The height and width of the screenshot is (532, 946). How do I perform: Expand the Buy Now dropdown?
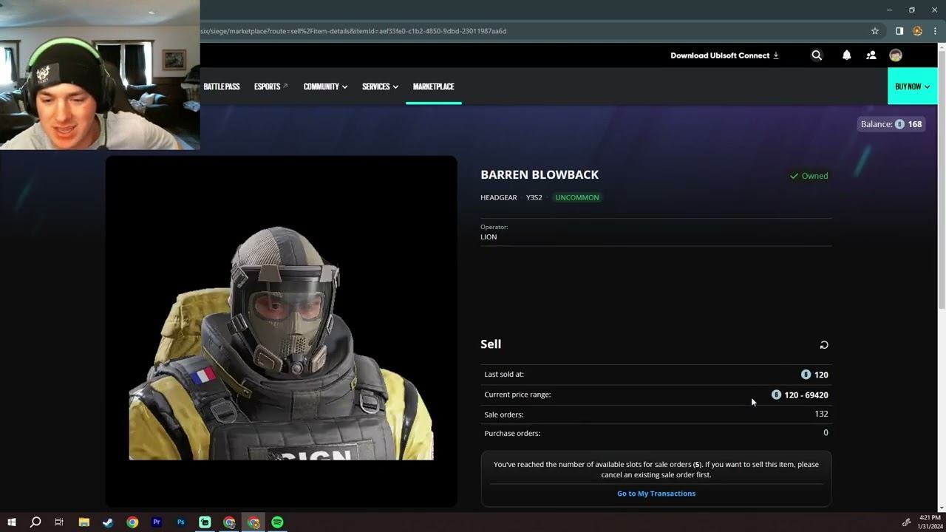coord(912,86)
